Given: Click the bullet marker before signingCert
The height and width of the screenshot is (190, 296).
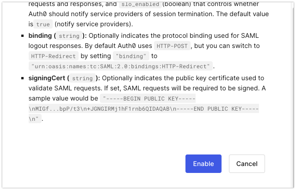Looking at the screenshot, I should (x=23, y=78).
